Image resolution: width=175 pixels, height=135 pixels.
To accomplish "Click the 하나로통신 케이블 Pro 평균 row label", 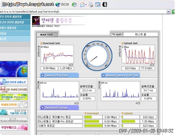I will 60,117.
